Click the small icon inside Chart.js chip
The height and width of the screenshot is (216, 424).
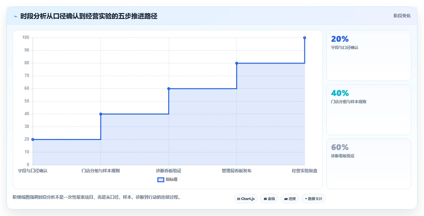(x=239, y=199)
